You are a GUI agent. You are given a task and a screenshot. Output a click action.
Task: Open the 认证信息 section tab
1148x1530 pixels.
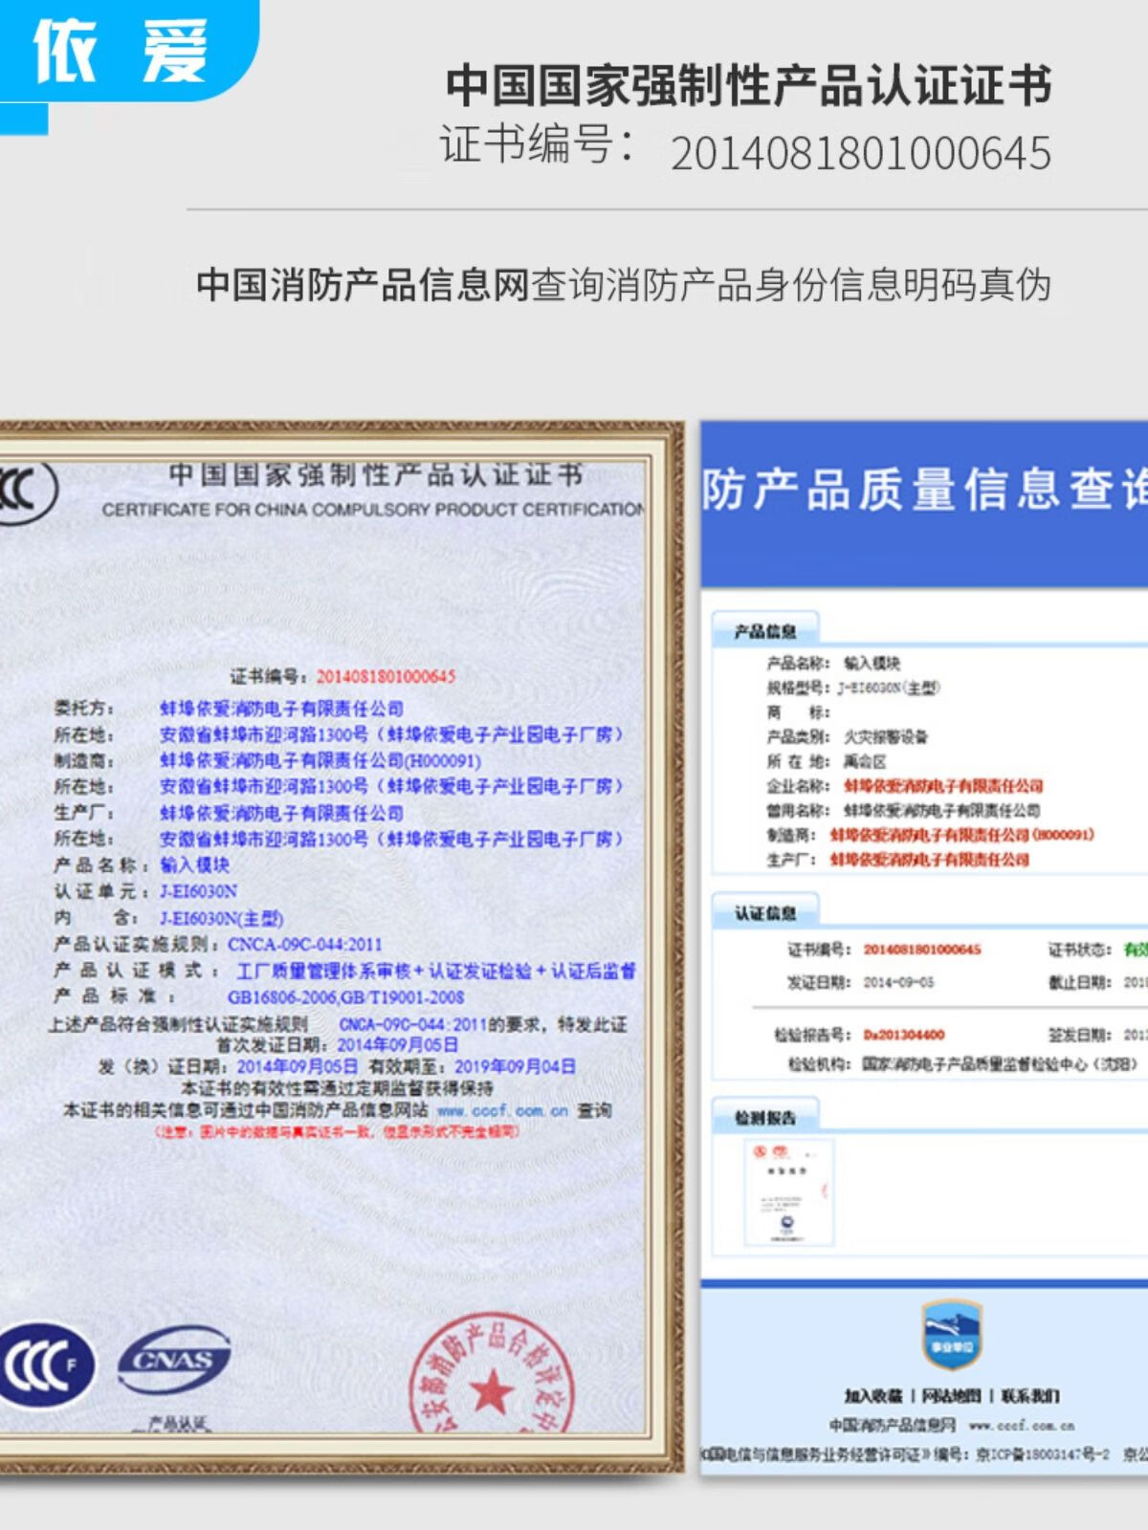[x=764, y=913]
